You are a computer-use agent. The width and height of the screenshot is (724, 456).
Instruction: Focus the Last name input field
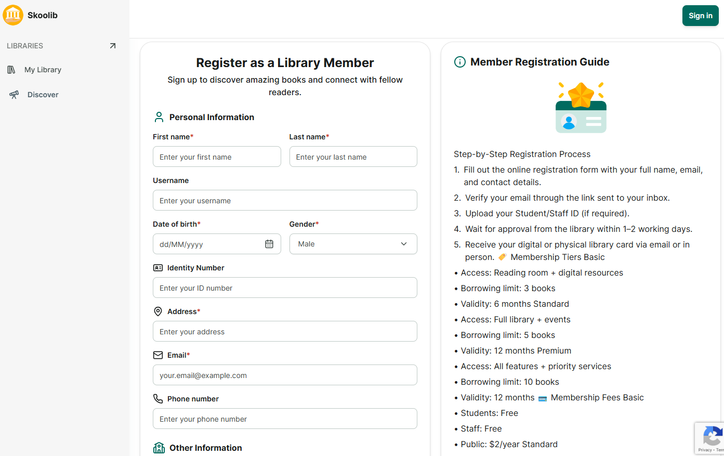[353, 157]
